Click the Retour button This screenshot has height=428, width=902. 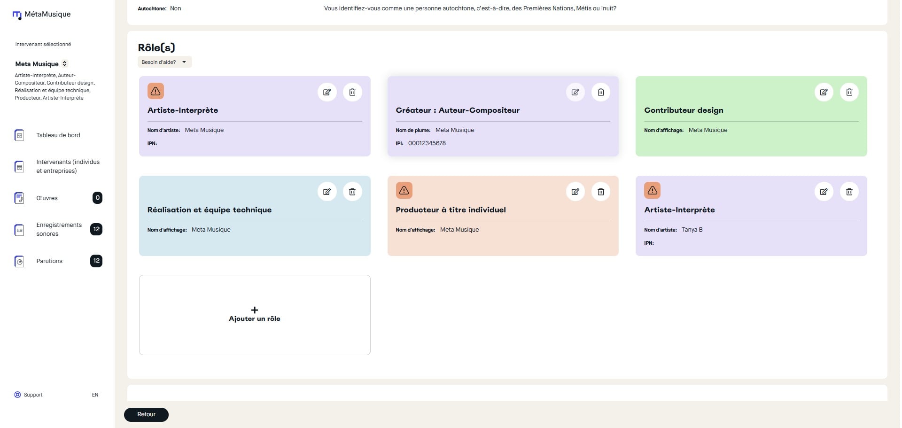pos(146,414)
